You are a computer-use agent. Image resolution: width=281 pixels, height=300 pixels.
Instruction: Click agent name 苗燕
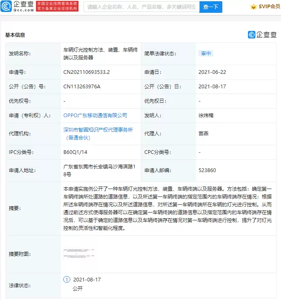pos(203,134)
